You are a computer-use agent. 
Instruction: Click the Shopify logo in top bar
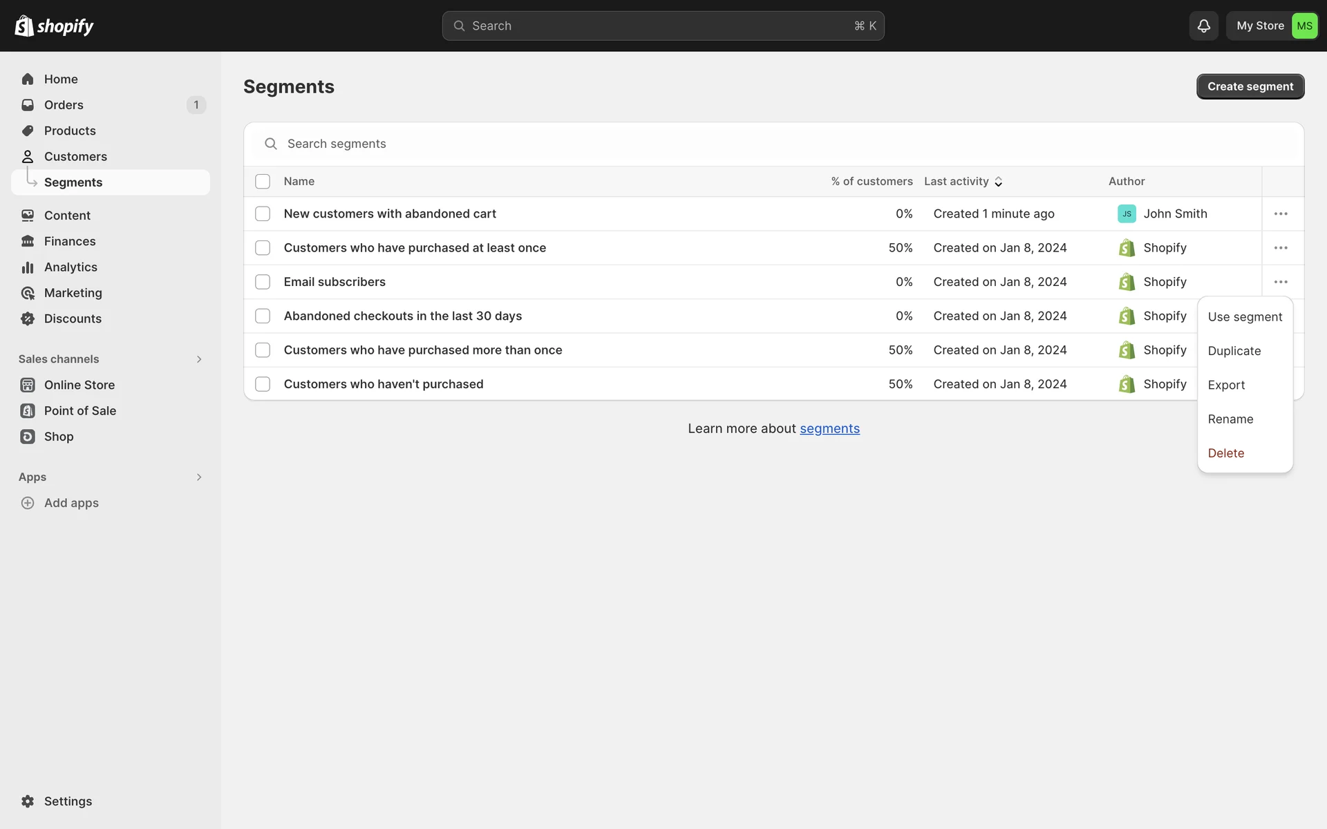[x=54, y=26]
